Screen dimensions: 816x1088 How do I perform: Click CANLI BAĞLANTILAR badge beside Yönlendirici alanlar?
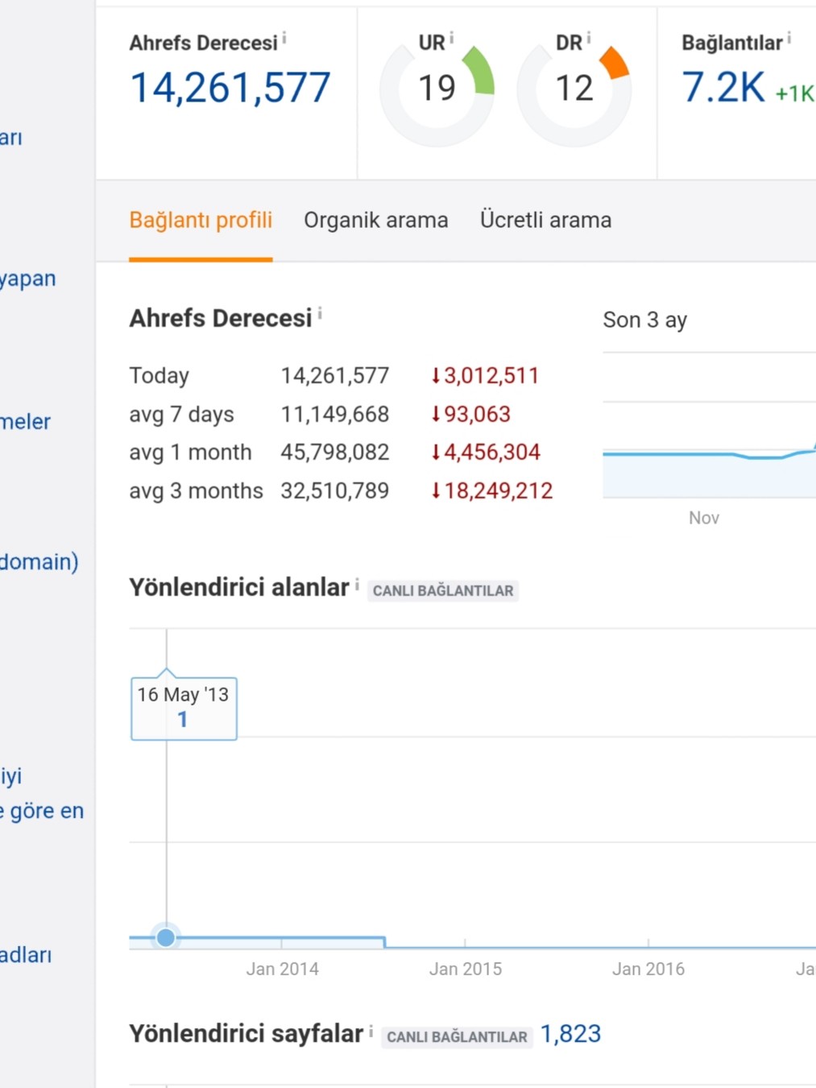[443, 591]
